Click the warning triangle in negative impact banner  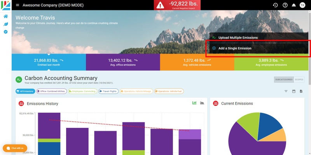click(x=160, y=5)
